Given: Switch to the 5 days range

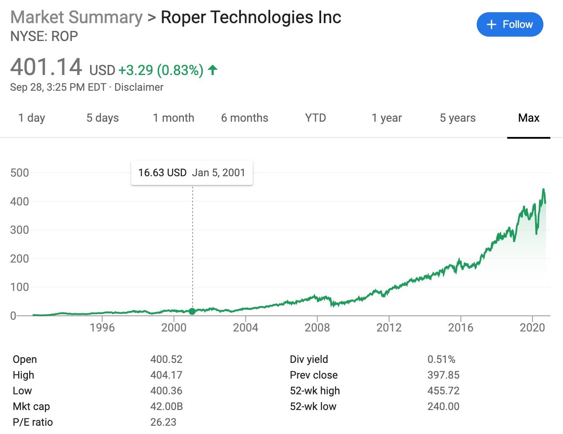Looking at the screenshot, I should pos(102,118).
